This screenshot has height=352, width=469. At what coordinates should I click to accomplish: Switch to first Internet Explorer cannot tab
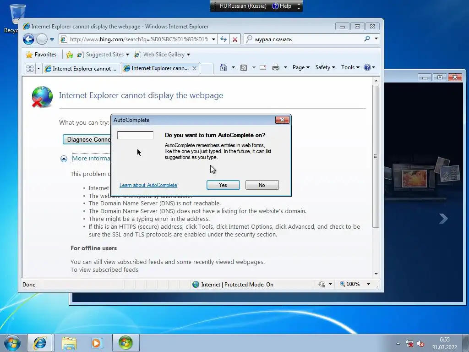tap(81, 69)
